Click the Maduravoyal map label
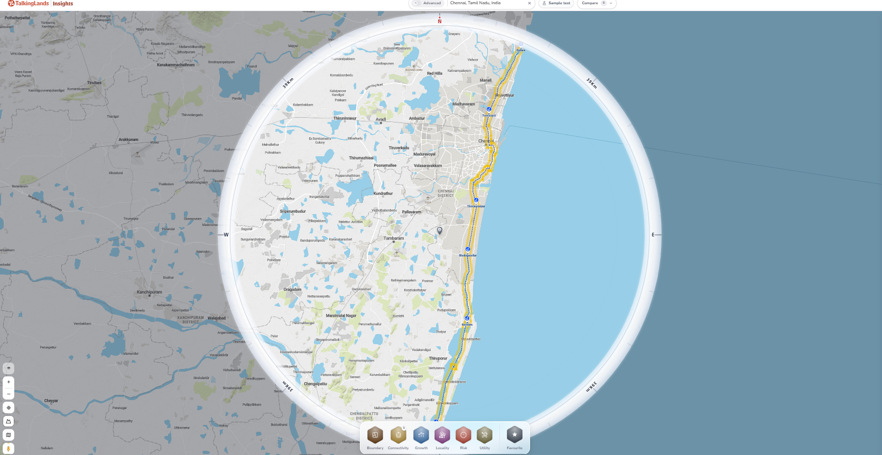Image resolution: width=882 pixels, height=455 pixels. pos(424,154)
